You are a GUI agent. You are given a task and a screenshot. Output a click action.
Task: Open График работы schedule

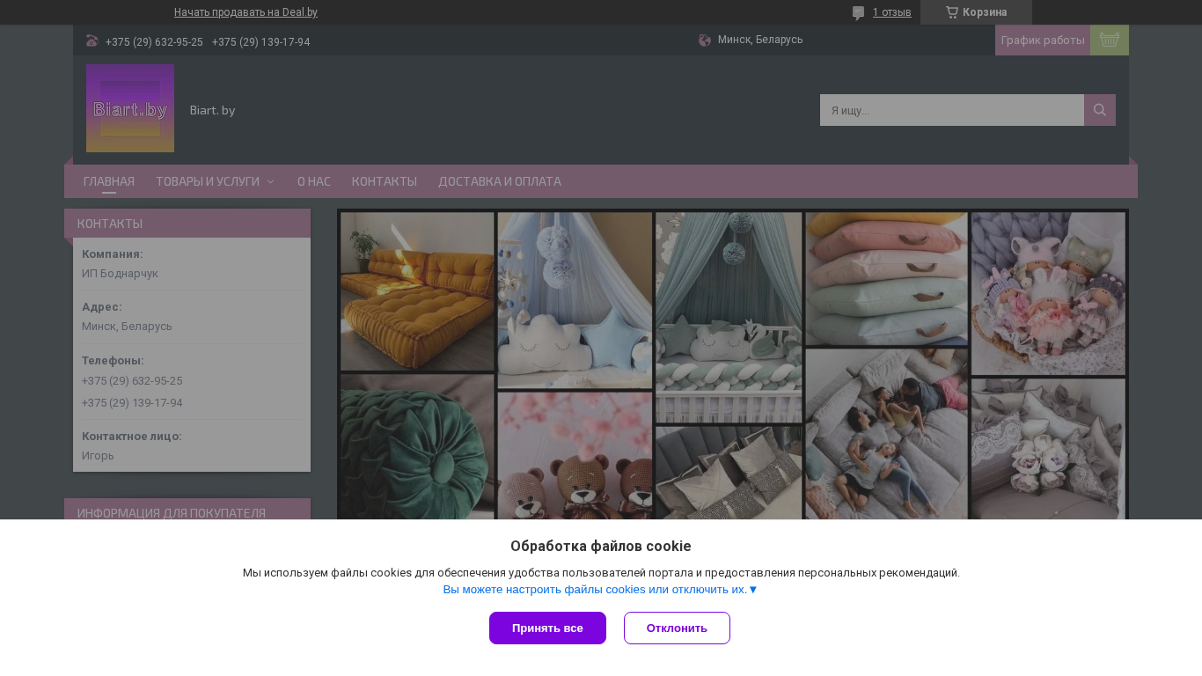pos(1043,40)
